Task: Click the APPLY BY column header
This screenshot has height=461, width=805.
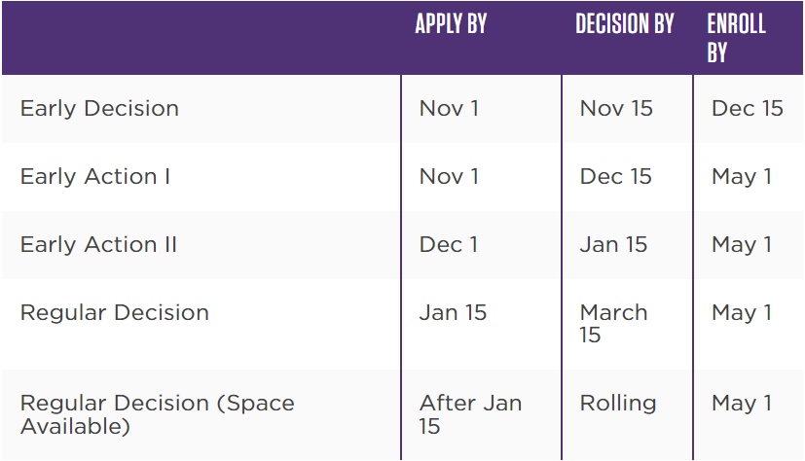Action: click(x=451, y=24)
